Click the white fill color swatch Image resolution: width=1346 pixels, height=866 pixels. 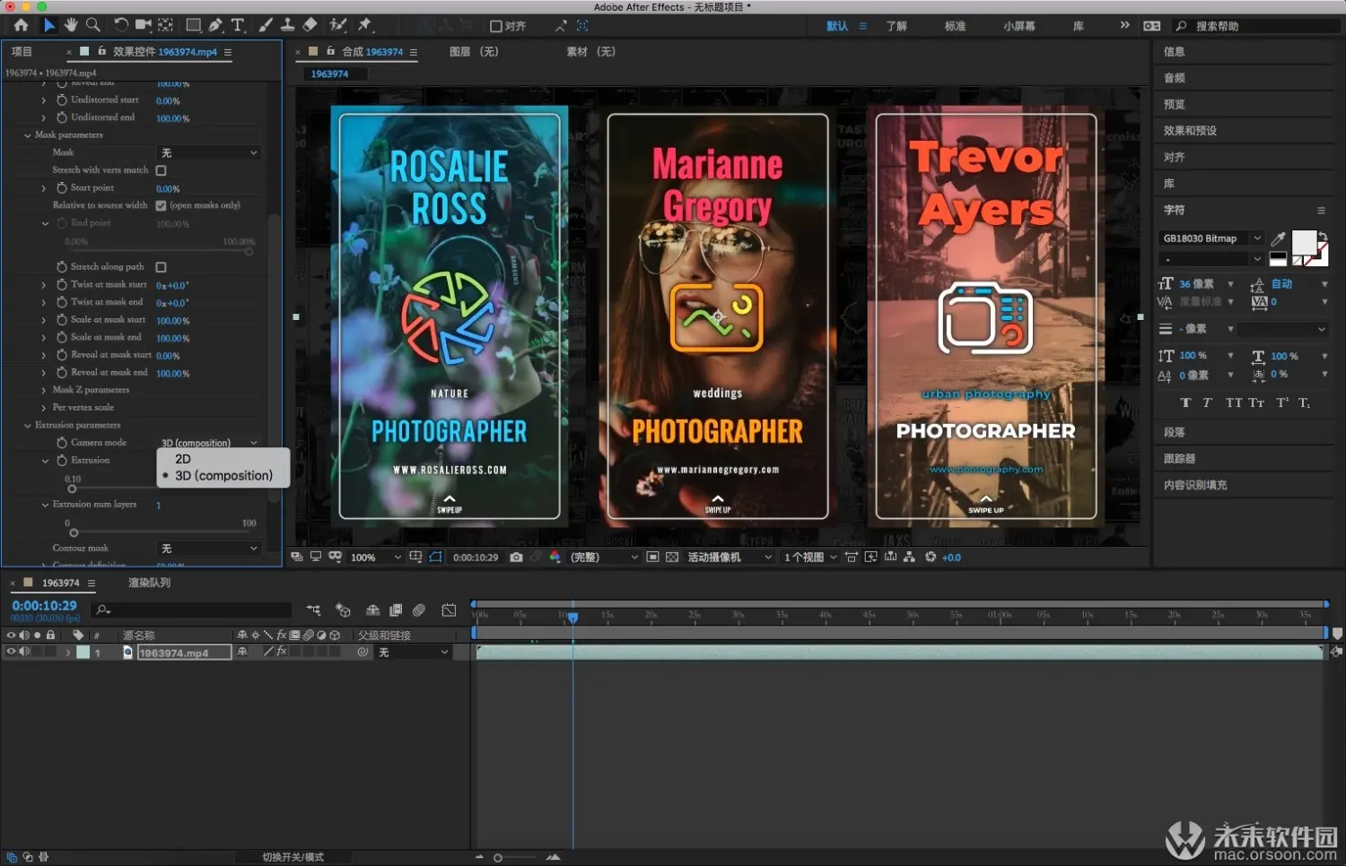coord(1303,242)
